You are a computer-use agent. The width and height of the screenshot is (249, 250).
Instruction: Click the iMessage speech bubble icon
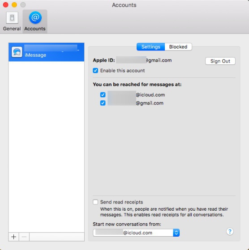pos(17,52)
